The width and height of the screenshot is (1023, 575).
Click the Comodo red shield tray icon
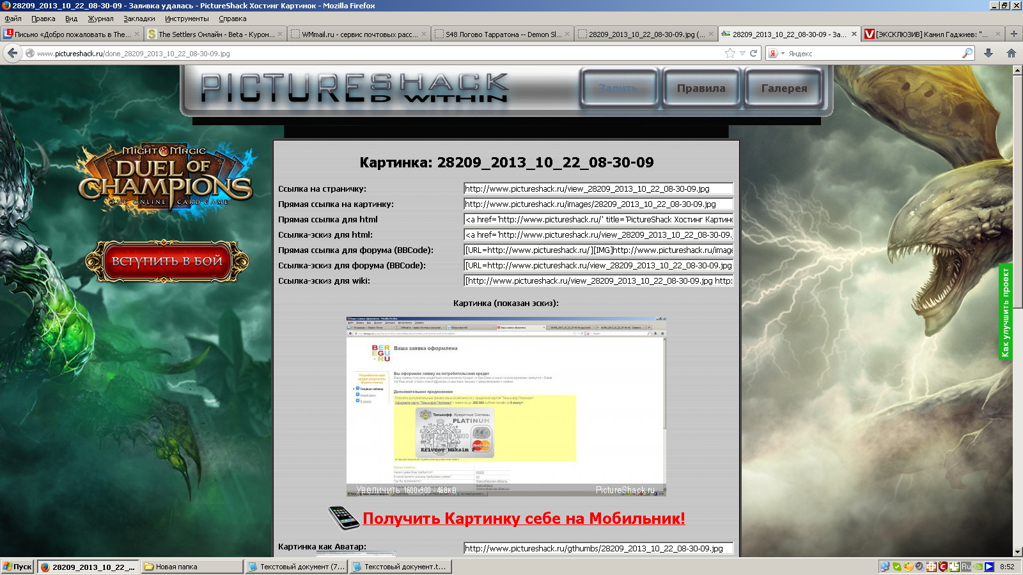tap(942, 567)
